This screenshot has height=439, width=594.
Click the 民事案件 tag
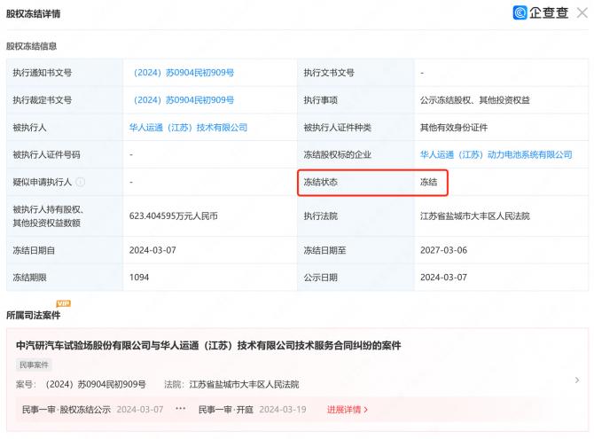[35, 365]
